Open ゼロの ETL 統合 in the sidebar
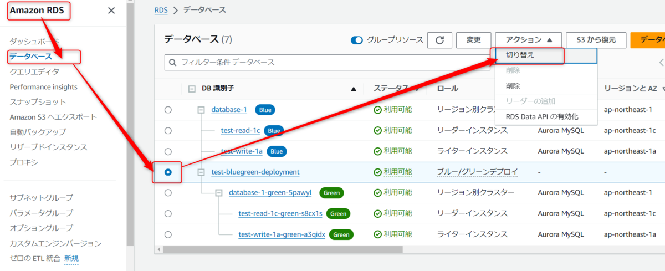The height and width of the screenshot is (271, 665). [34, 258]
